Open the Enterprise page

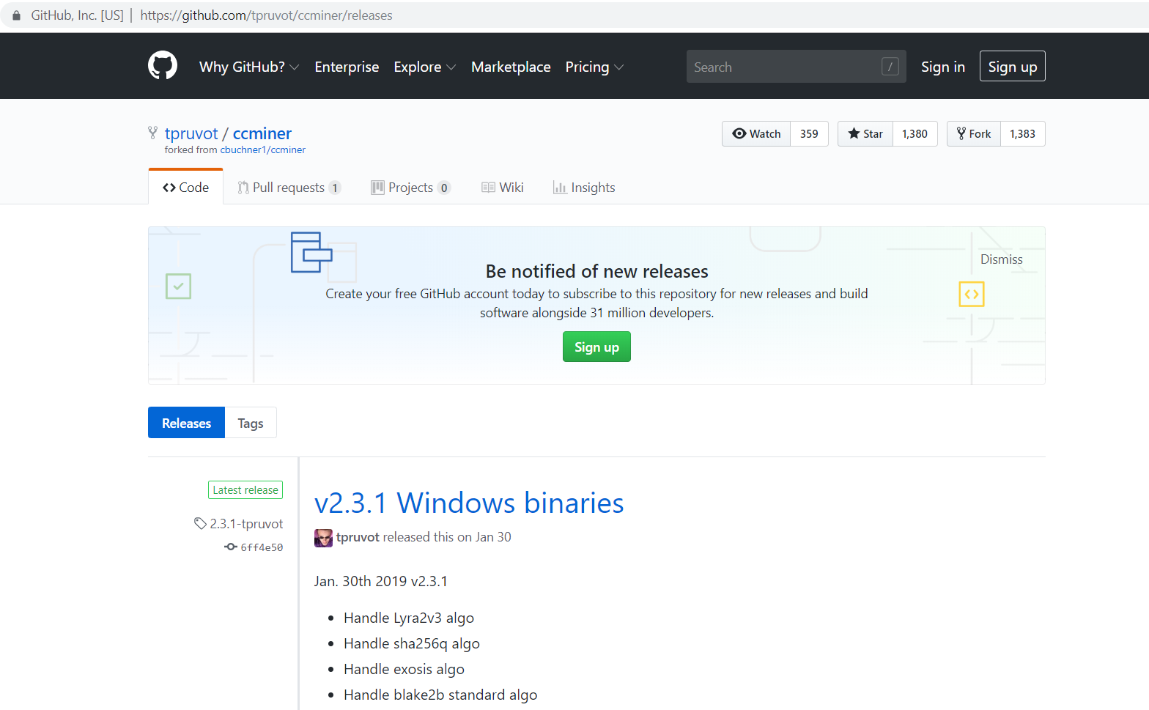(x=347, y=67)
